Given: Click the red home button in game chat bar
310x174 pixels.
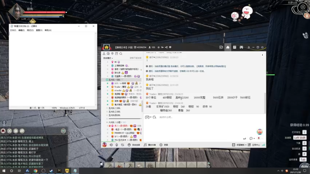Looking at the screenshot, I should pyautogui.click(x=3, y=131).
